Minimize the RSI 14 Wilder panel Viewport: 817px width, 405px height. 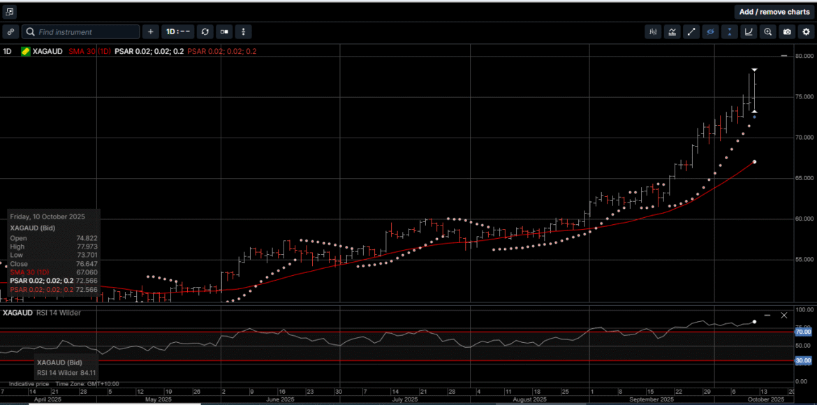pos(767,316)
